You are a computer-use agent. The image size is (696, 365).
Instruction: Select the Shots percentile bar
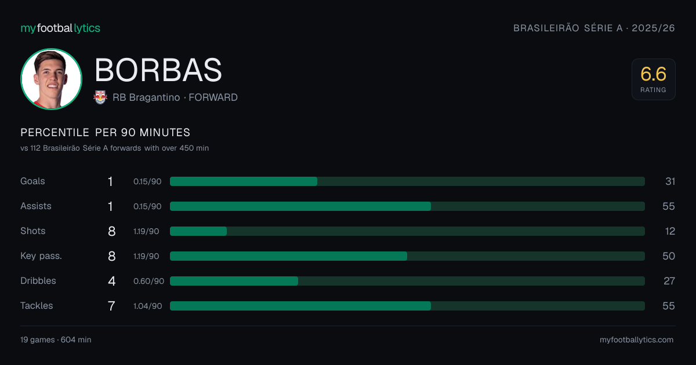pos(407,231)
